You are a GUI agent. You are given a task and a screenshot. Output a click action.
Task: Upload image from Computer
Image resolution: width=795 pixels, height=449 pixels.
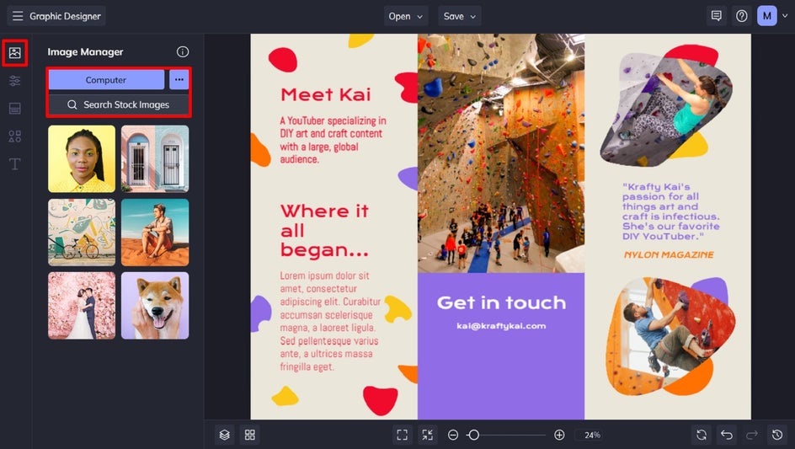coord(106,80)
